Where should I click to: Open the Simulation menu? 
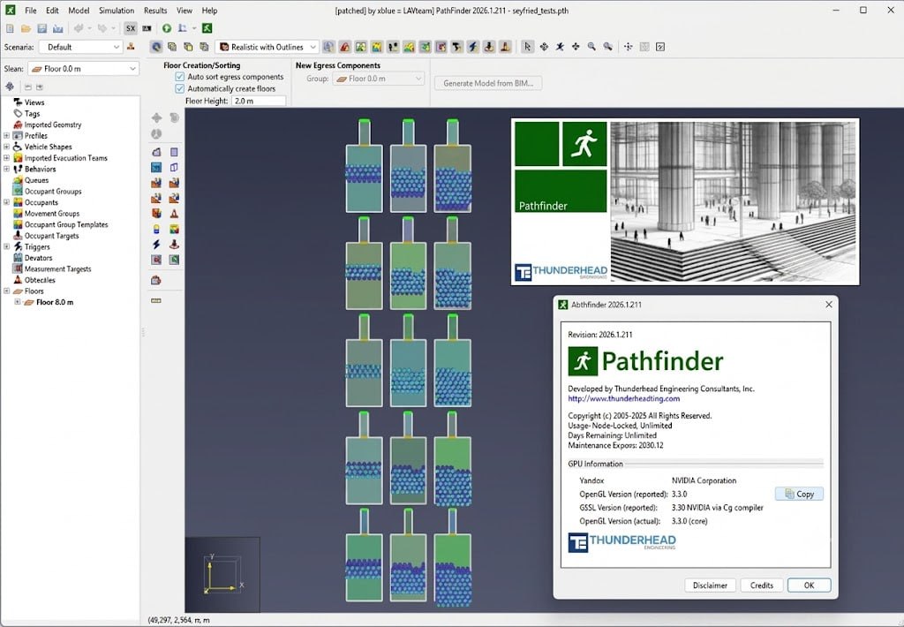coord(117,11)
